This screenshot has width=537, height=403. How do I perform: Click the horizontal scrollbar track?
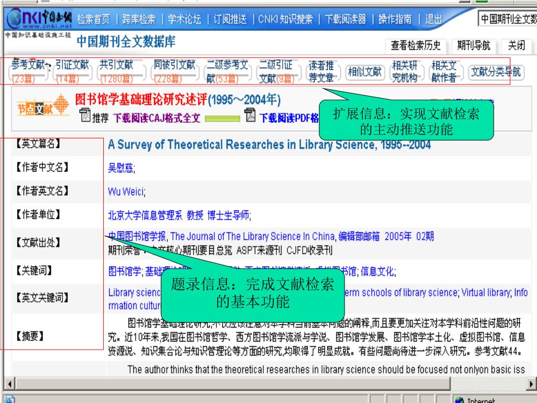point(489,384)
